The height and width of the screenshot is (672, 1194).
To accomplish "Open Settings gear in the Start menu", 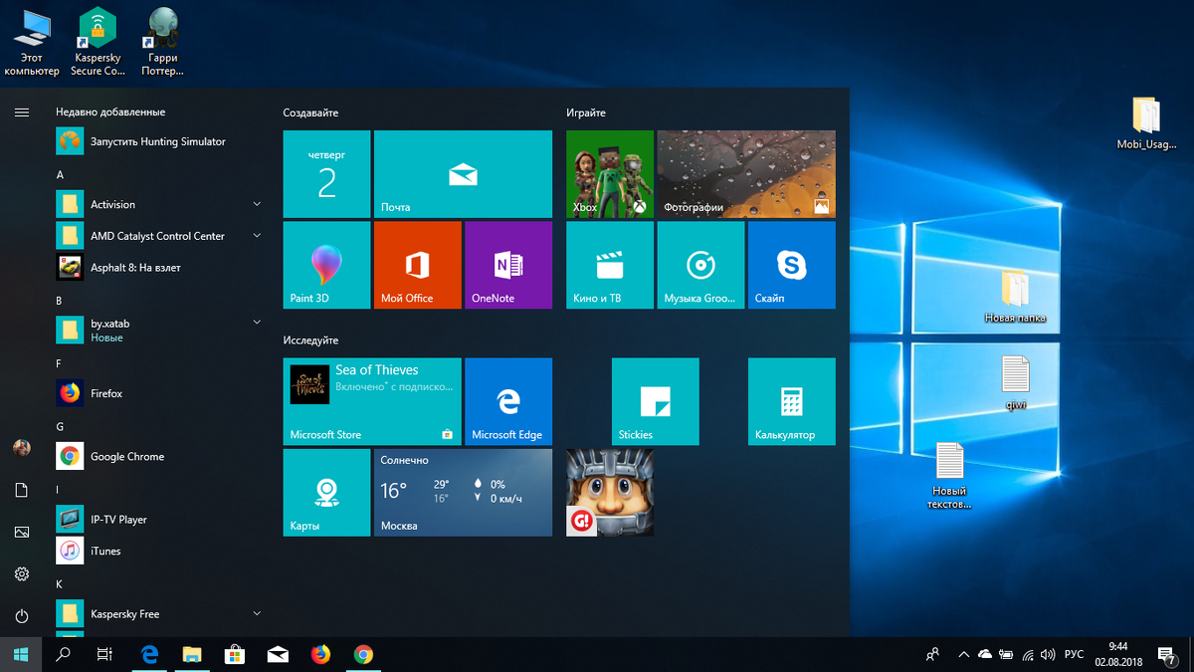I will tap(22, 573).
